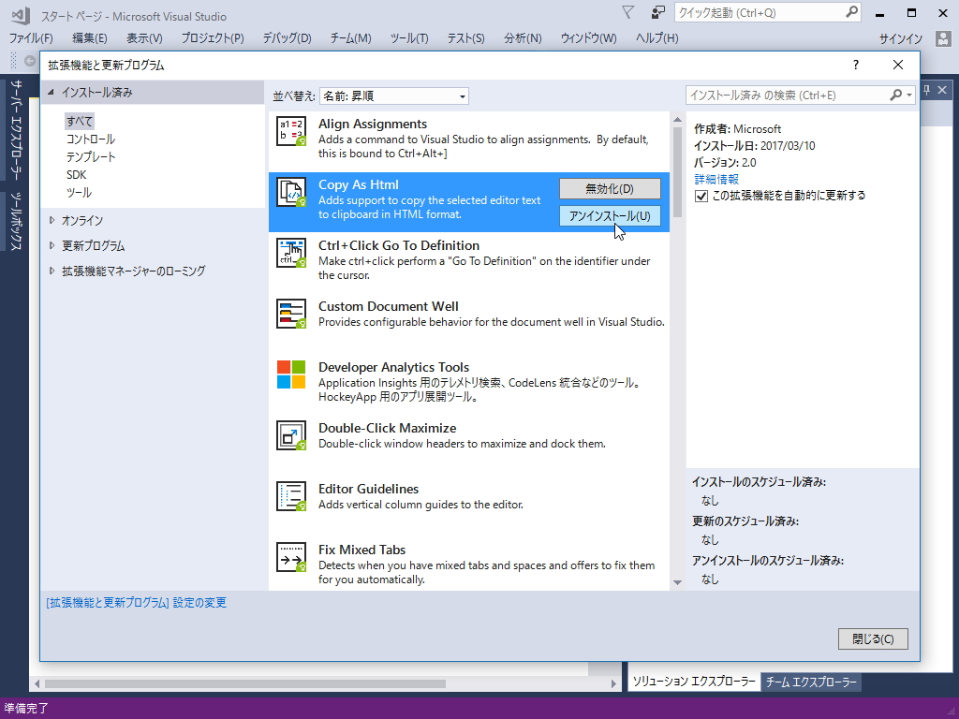
Task: Select SDK category
Action: click(77, 174)
